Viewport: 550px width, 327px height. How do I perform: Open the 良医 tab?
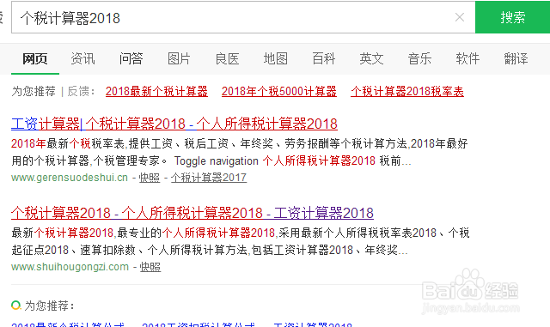tap(227, 58)
